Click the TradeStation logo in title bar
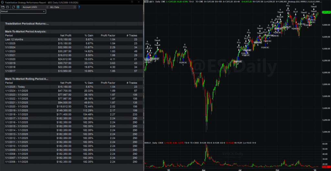The height and width of the screenshot is (171, 331). click(x=2, y=2)
